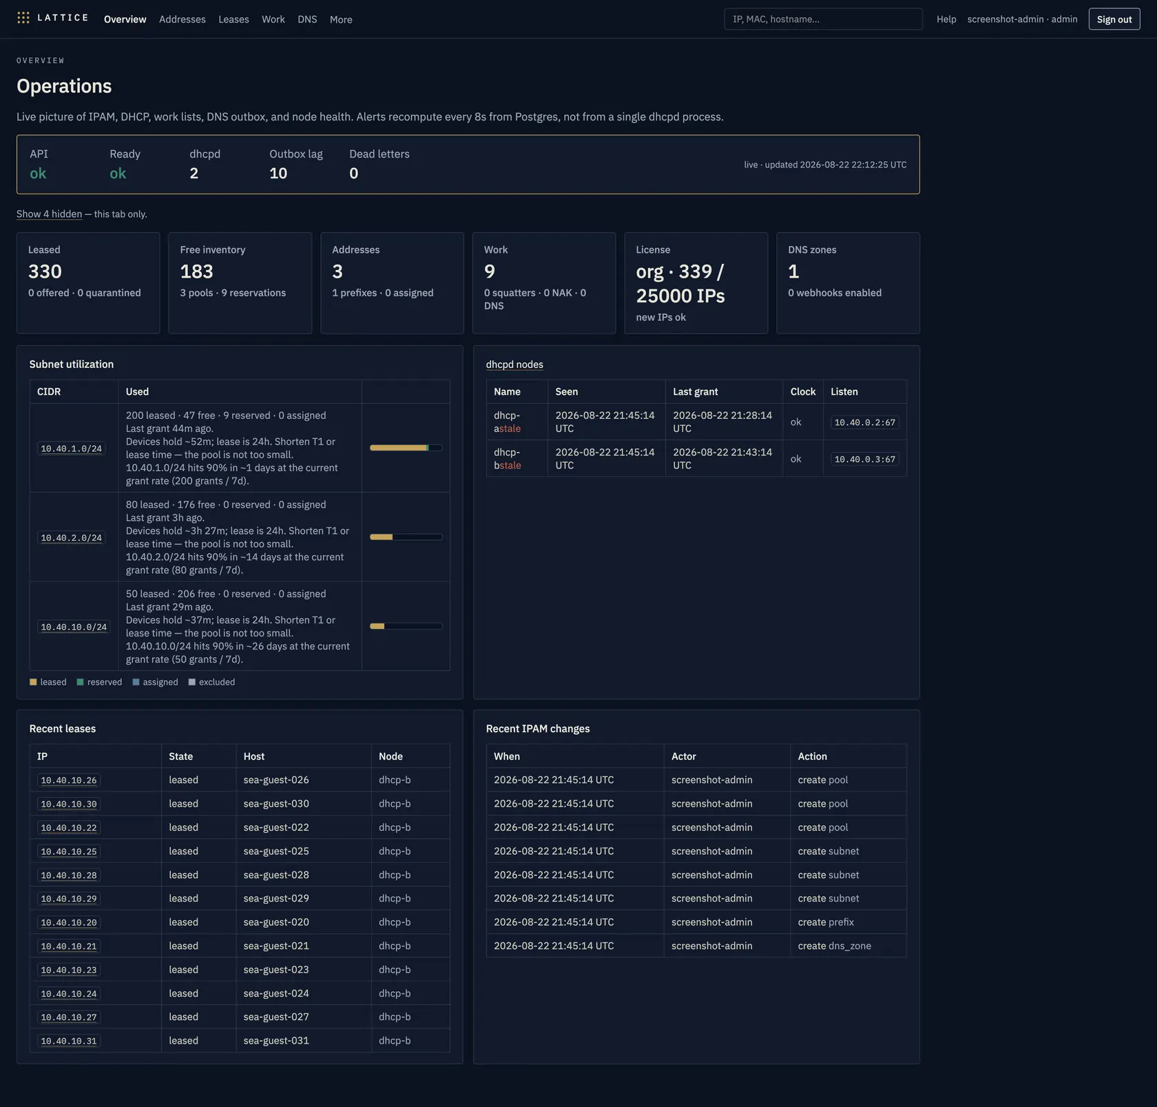
Task: Click the CIDR column header
Action: pyautogui.click(x=74, y=391)
